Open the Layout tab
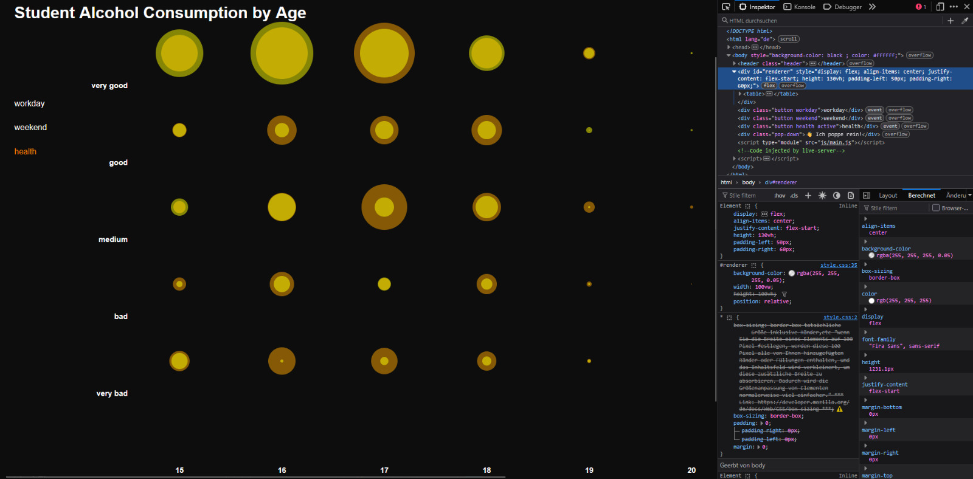This screenshot has width=973, height=479. pos(888,196)
